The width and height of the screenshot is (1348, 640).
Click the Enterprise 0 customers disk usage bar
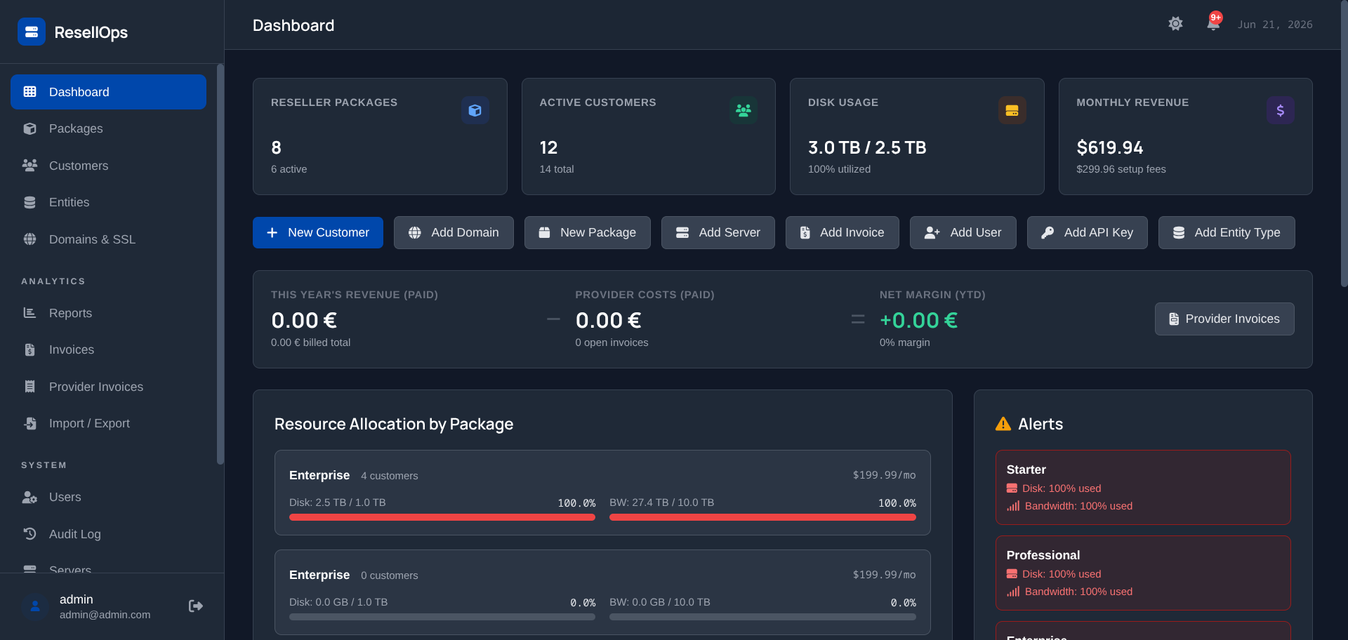pyautogui.click(x=442, y=617)
